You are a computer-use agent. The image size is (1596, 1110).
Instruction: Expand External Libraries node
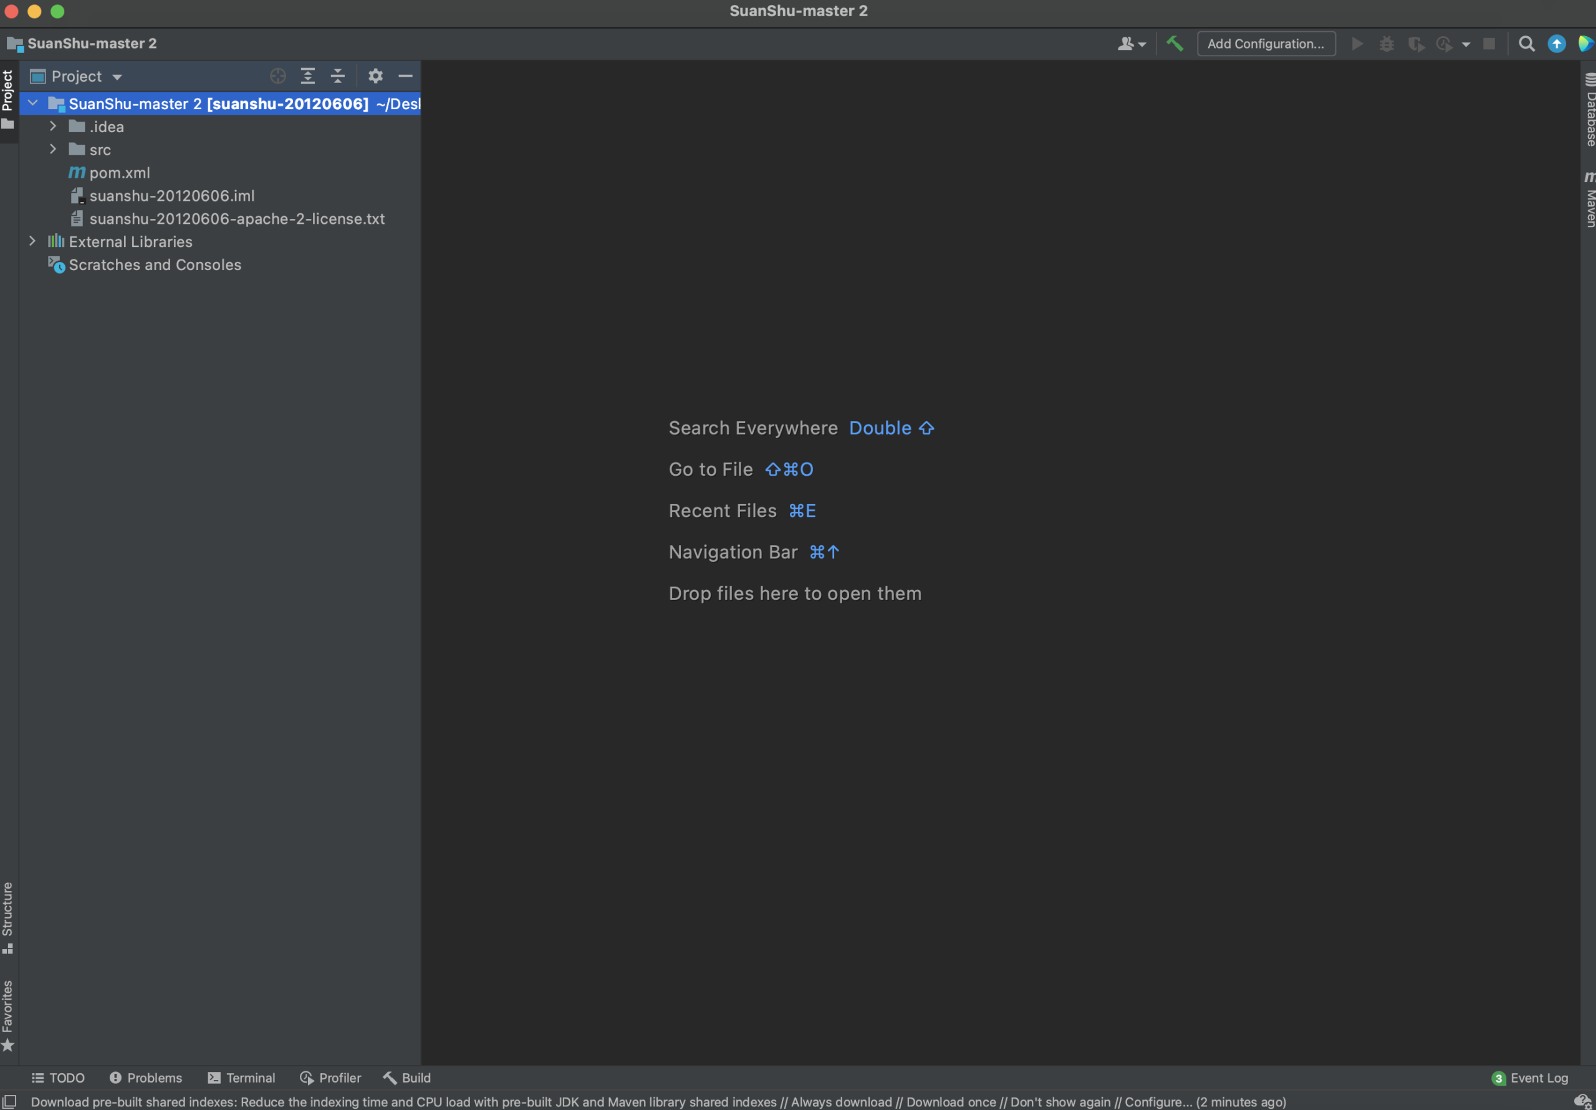coord(32,241)
